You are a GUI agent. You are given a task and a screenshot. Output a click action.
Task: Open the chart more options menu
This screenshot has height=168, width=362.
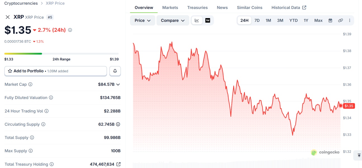[x=350, y=20]
